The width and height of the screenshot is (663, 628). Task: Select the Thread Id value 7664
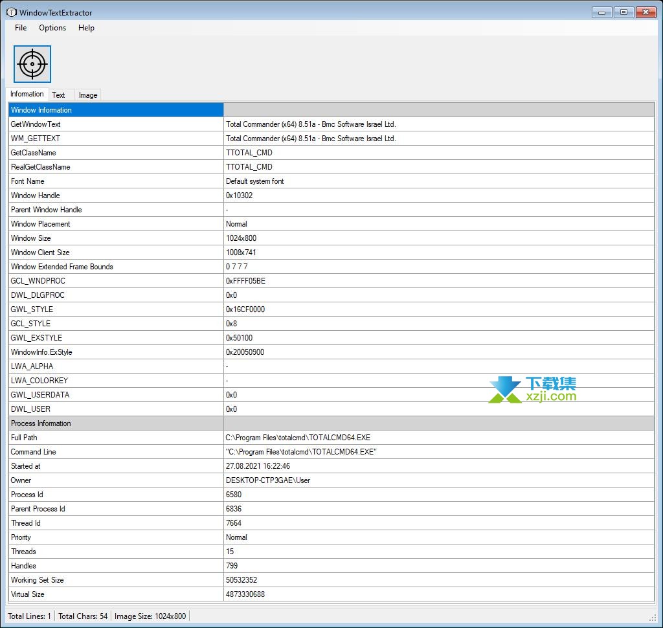[234, 523]
